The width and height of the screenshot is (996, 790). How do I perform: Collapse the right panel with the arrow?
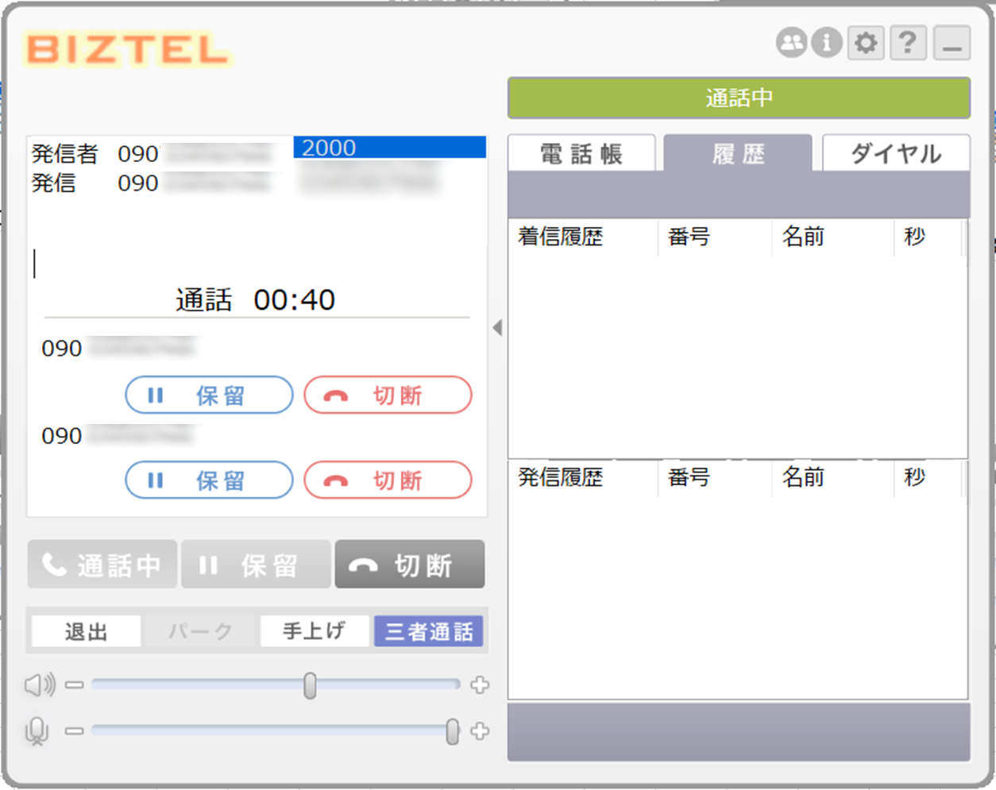(x=497, y=327)
